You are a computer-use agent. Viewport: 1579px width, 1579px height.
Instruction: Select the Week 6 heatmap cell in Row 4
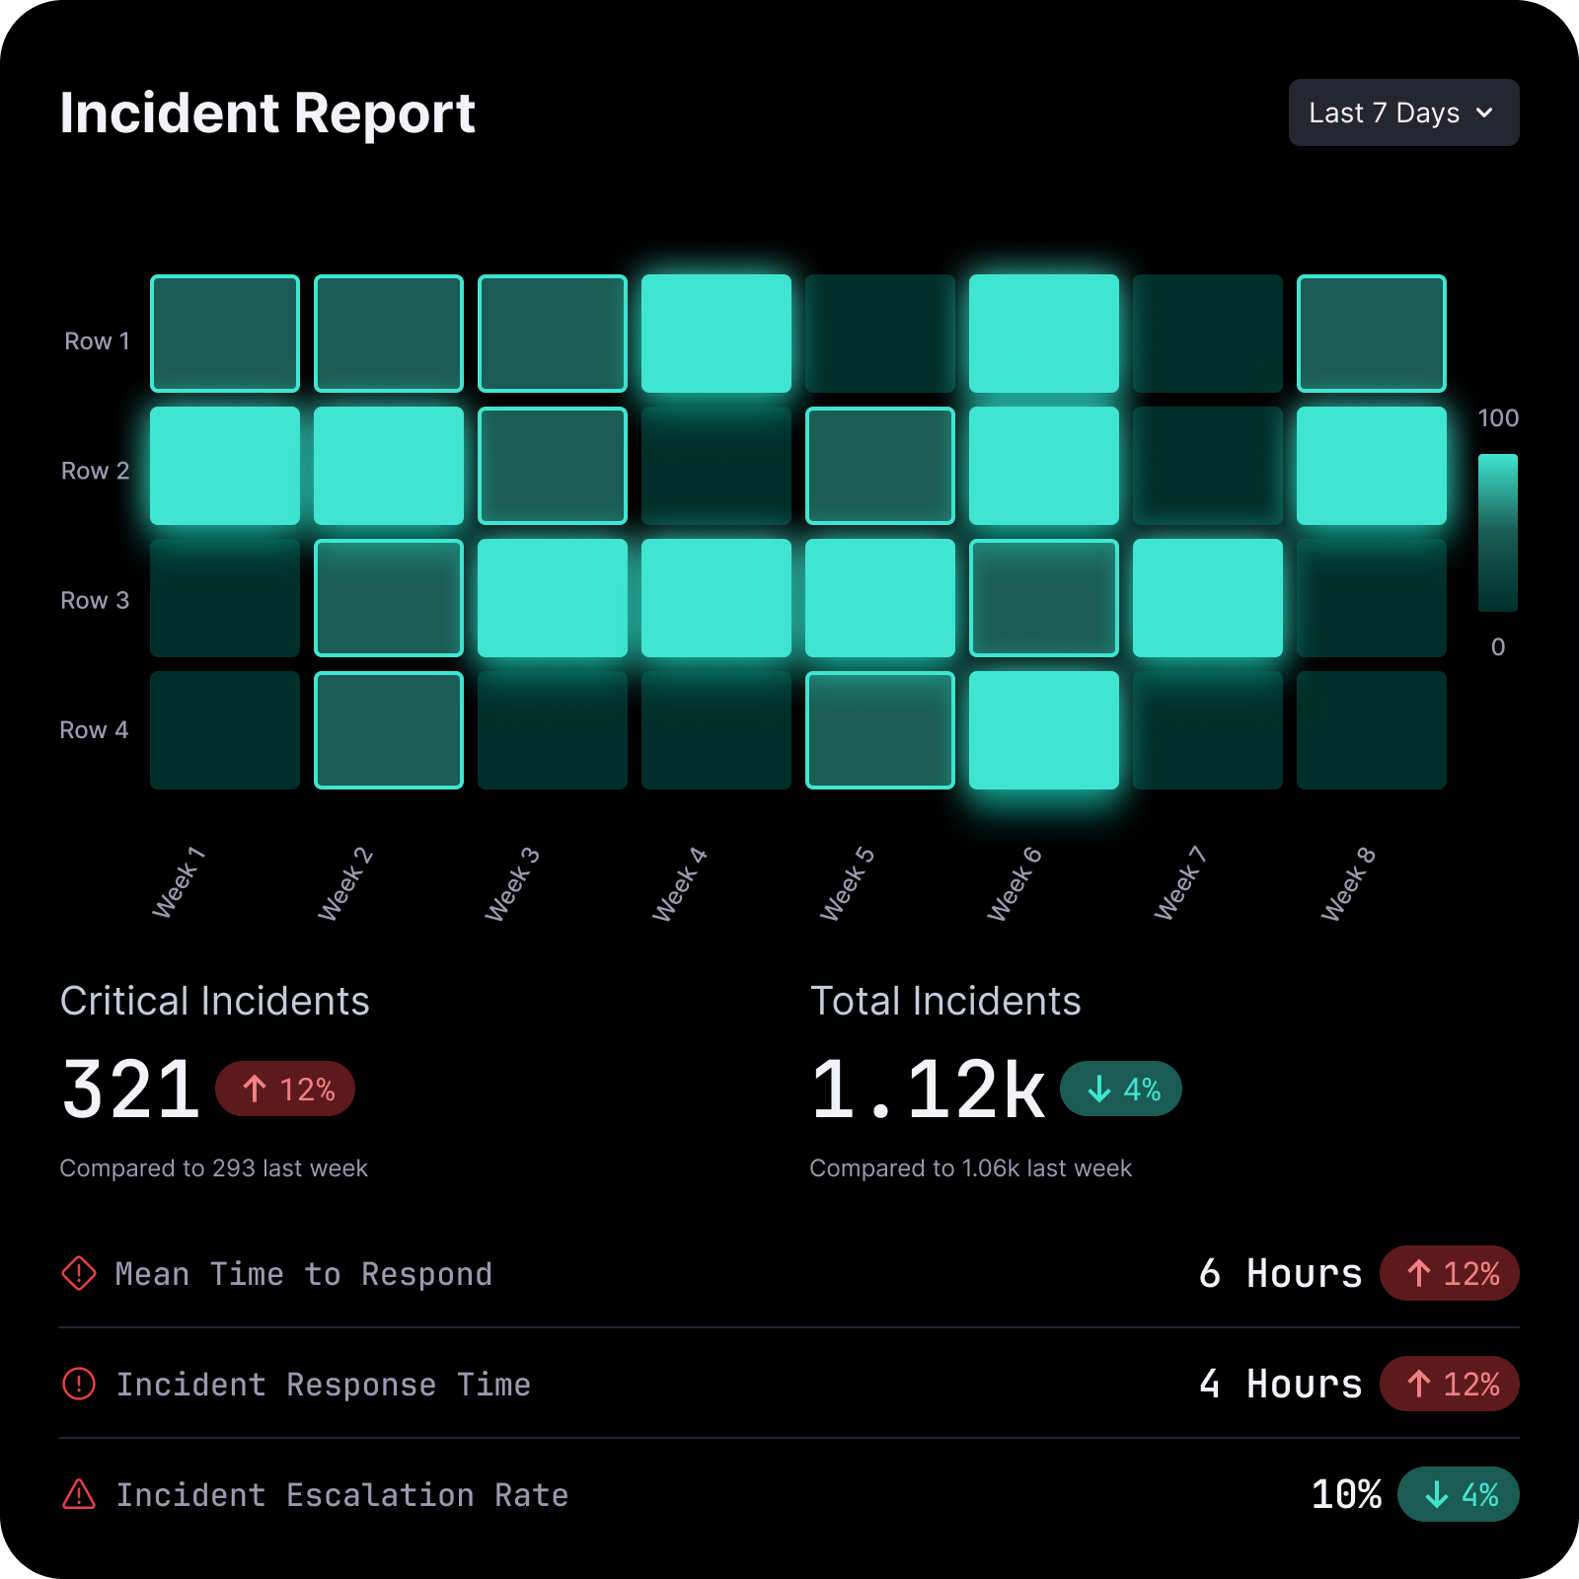[1043, 730]
